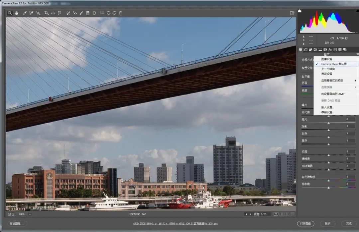Select the Hand tool

[16, 13]
